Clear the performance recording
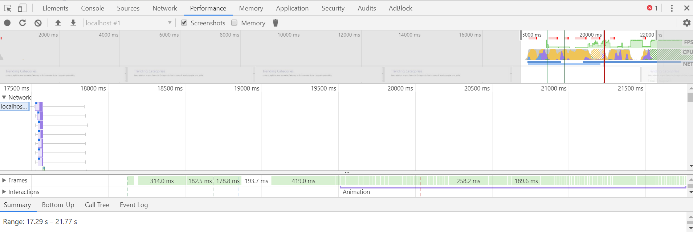 [38, 23]
